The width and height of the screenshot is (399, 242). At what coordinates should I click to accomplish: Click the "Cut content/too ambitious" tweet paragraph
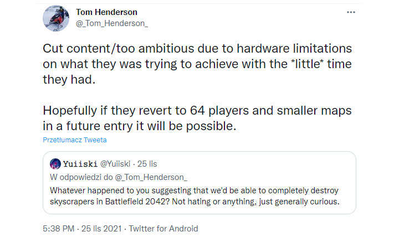(197, 64)
